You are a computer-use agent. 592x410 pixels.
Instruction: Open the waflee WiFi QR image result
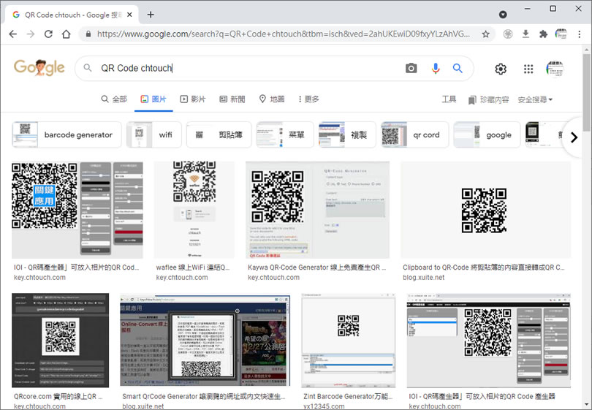pos(194,210)
